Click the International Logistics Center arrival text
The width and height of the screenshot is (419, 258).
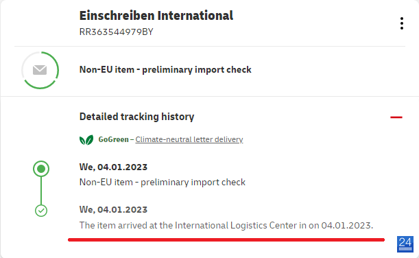coord(226,225)
